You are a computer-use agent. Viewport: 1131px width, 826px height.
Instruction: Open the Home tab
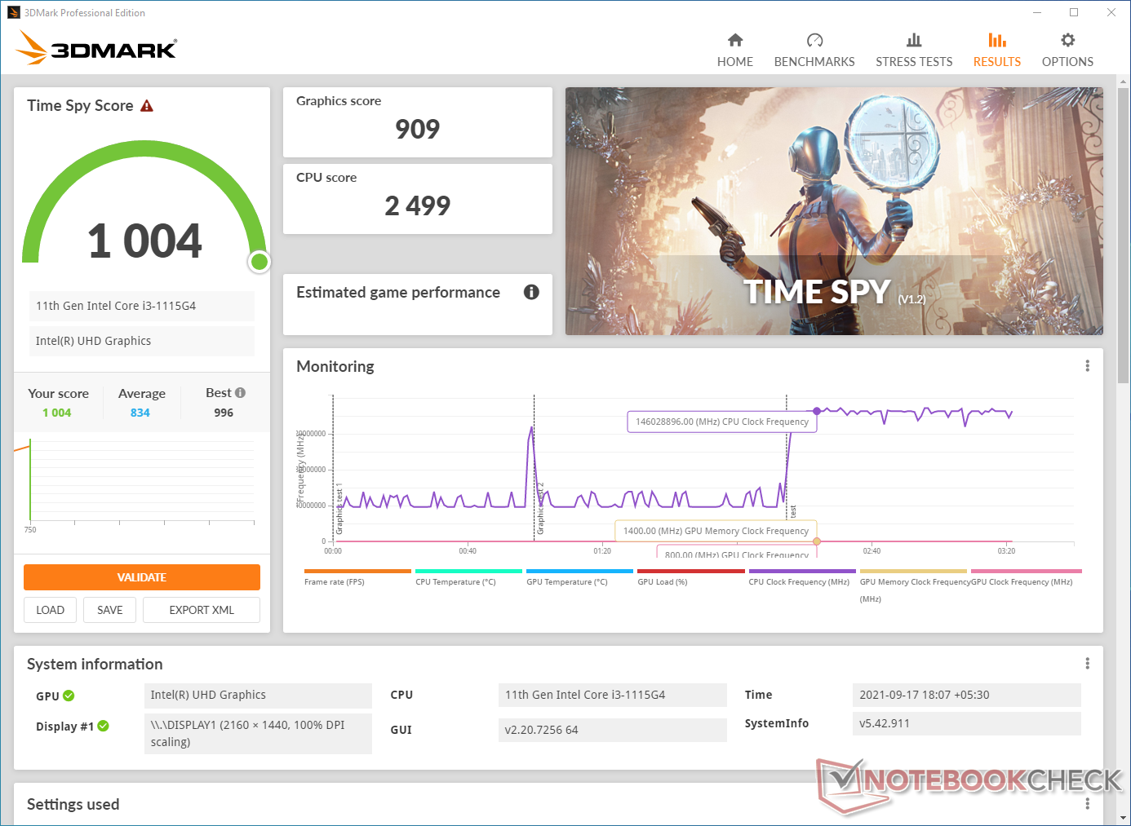735,51
